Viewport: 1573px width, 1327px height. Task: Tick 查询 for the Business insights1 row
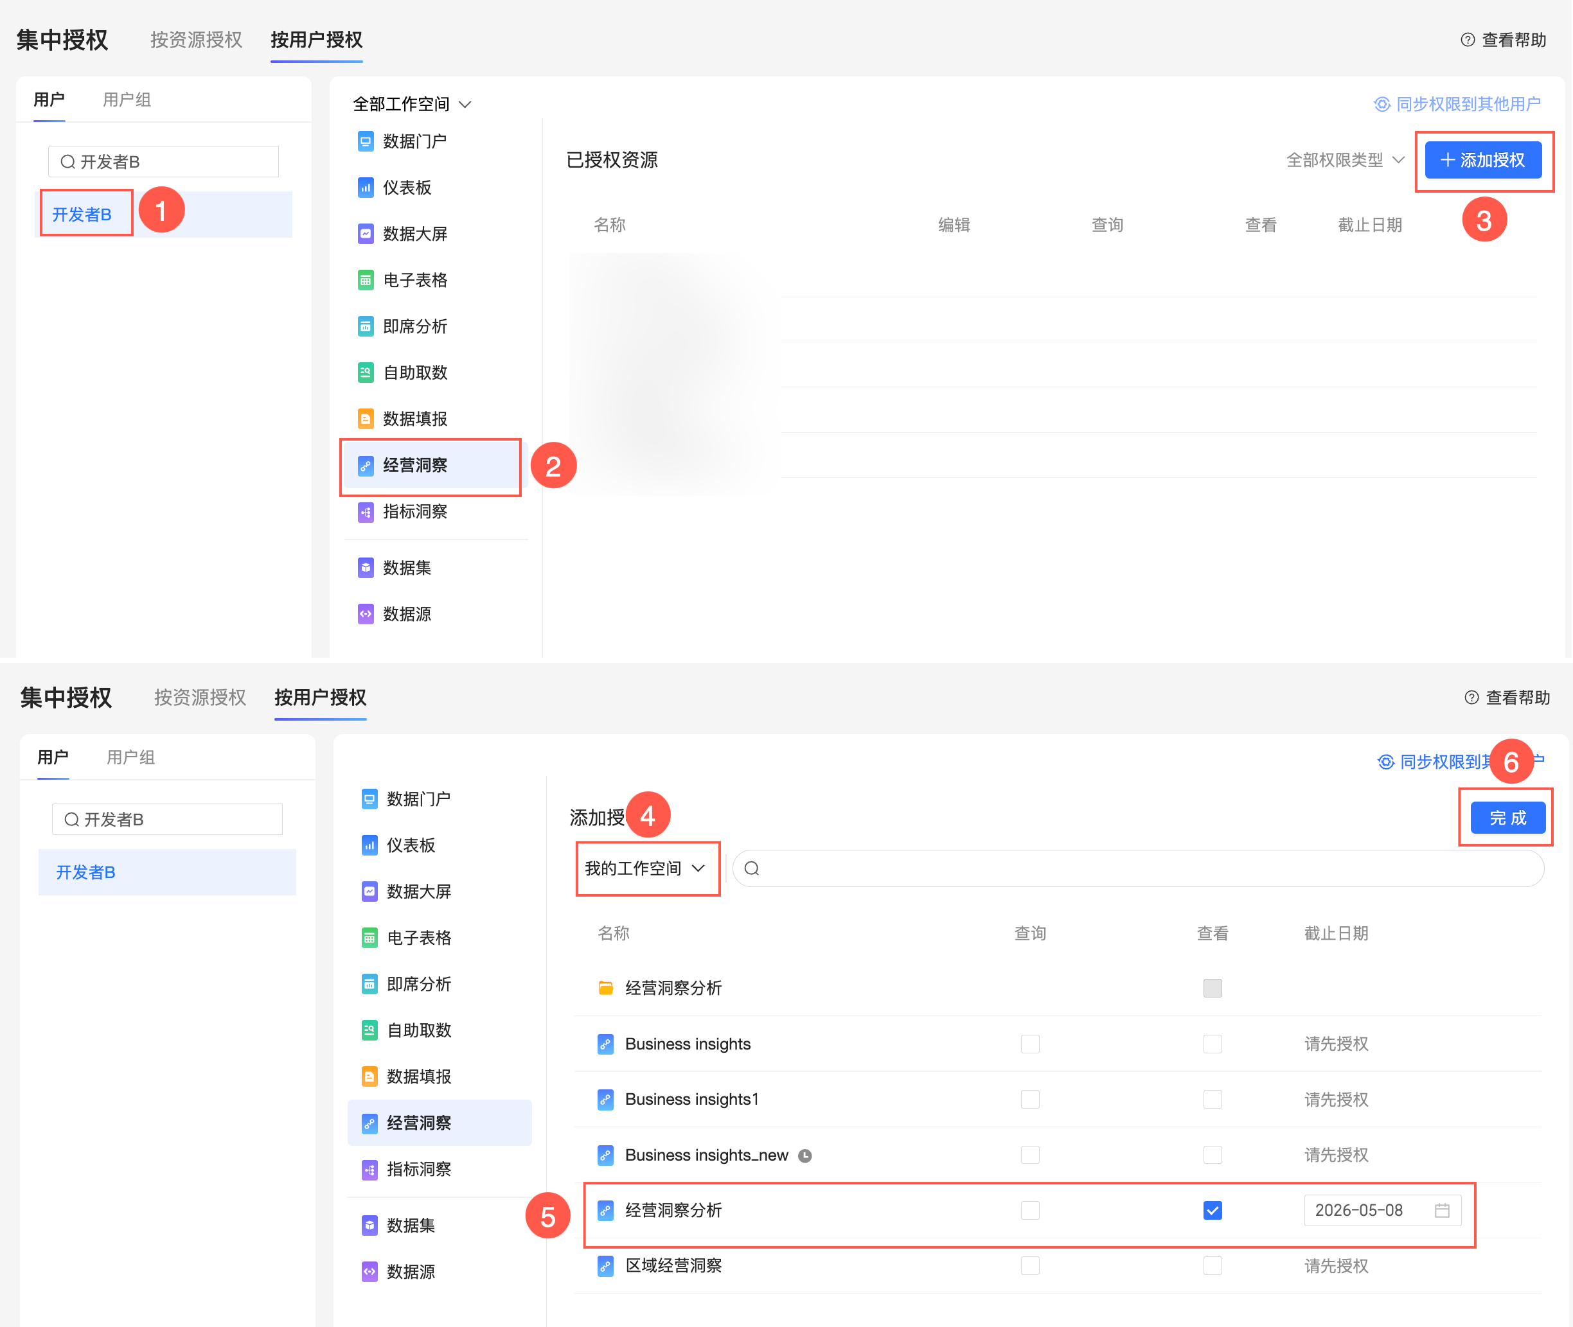(x=1029, y=1100)
